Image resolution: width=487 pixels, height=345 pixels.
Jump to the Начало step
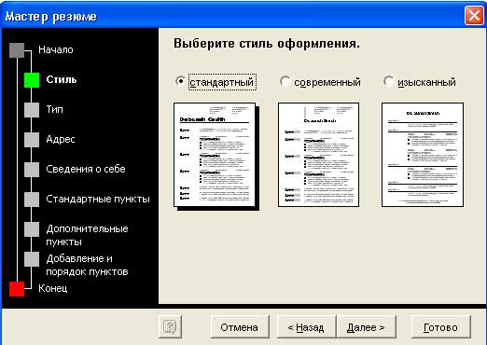(56, 49)
